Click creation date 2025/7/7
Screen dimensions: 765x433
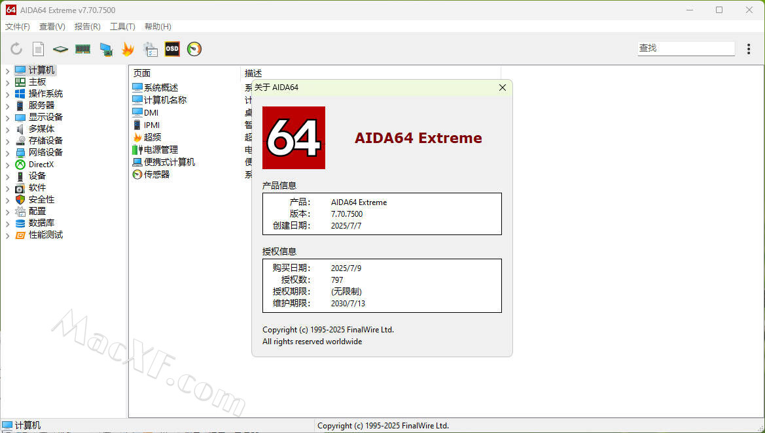pos(346,225)
